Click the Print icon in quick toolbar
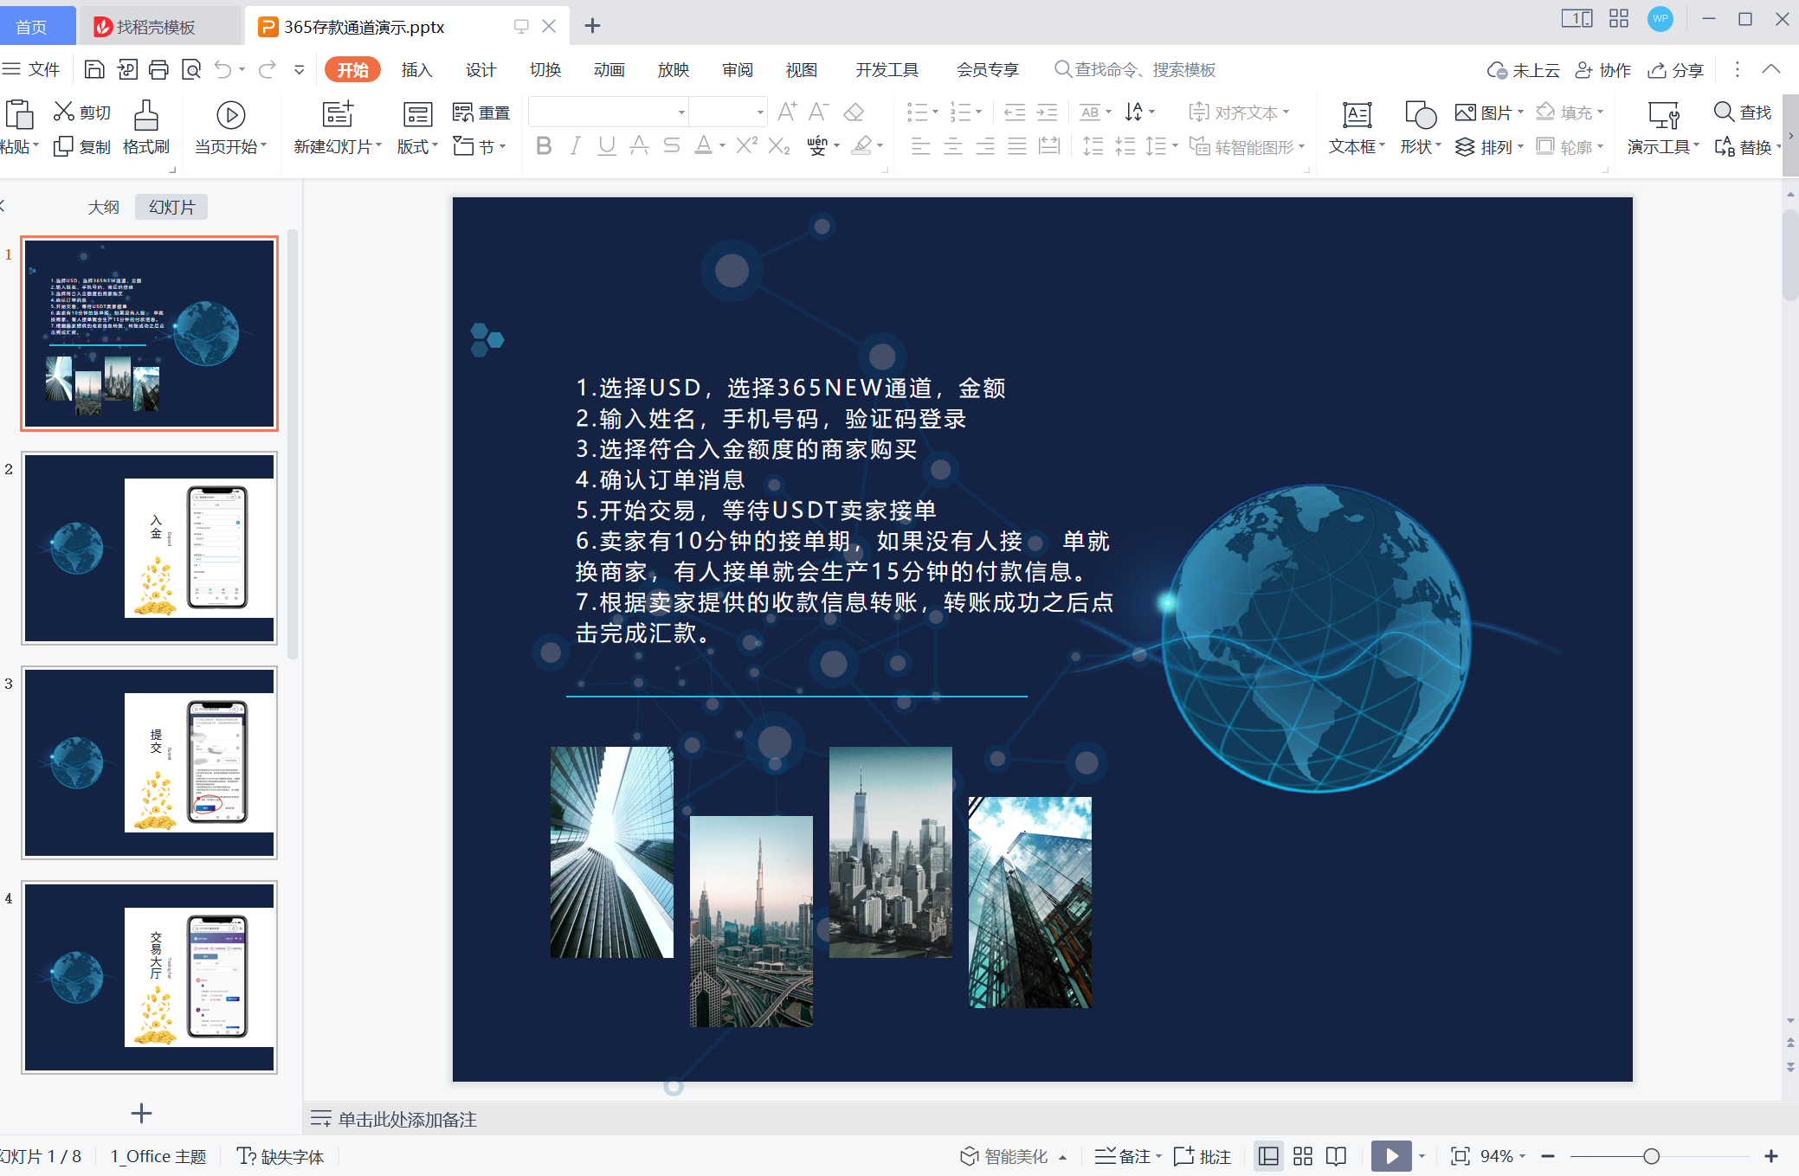 pyautogui.click(x=158, y=69)
